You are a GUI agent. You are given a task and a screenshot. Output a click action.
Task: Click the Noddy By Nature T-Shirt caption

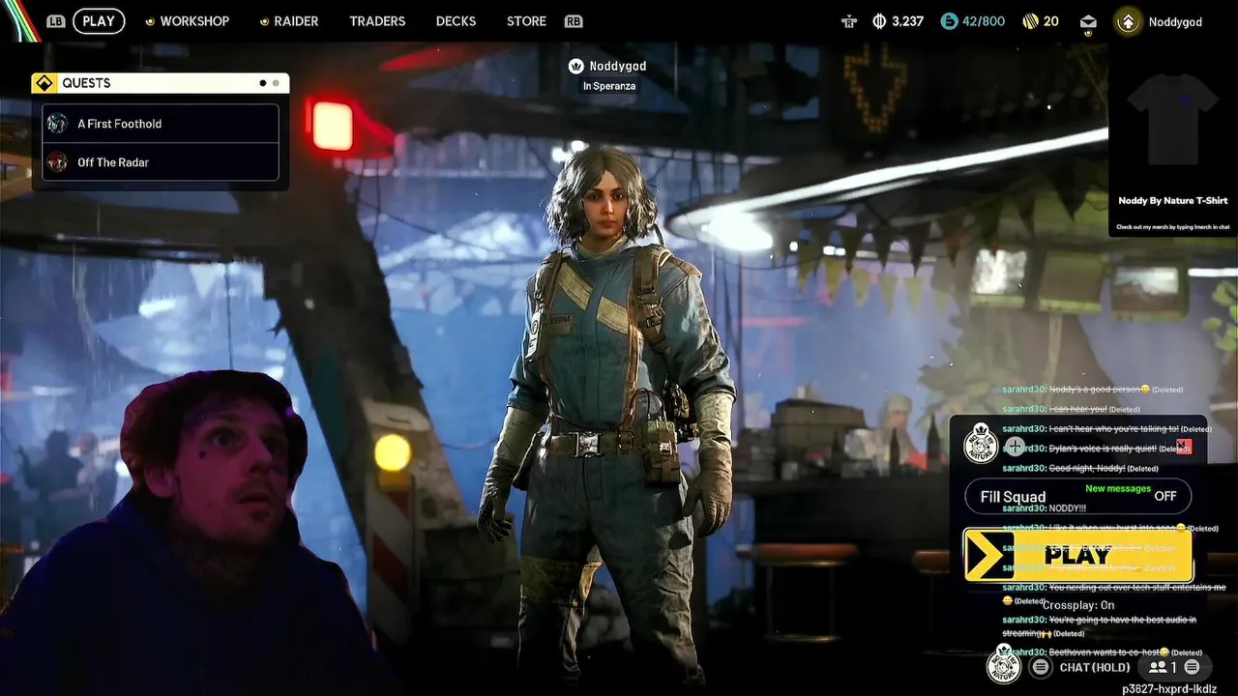pos(1173,201)
